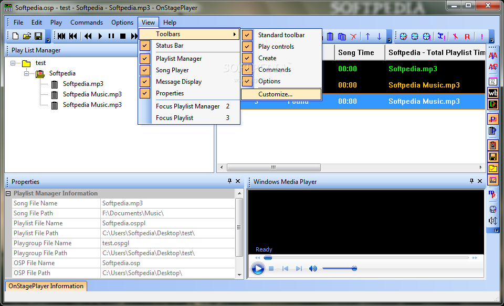Click the orange clipboard sidebar icon
504x306 pixels.
coord(493,145)
